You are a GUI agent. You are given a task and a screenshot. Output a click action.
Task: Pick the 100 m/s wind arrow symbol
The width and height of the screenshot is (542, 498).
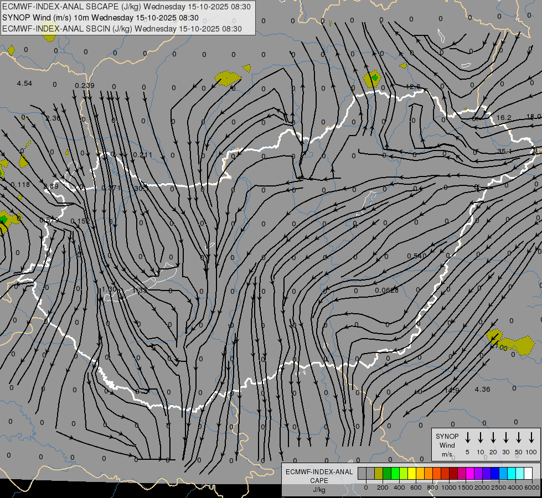(531, 437)
